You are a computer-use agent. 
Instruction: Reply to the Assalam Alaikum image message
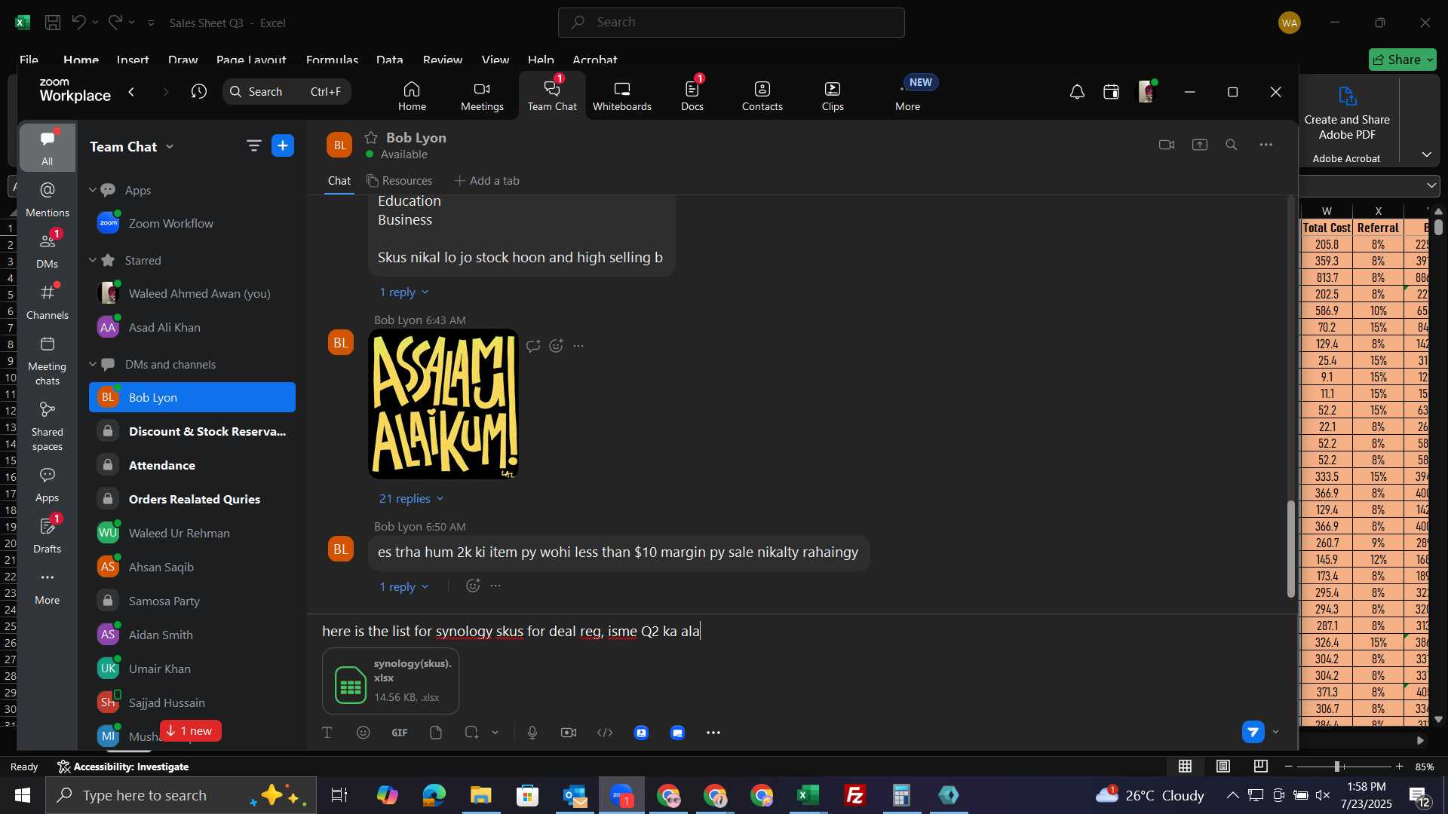[533, 346]
